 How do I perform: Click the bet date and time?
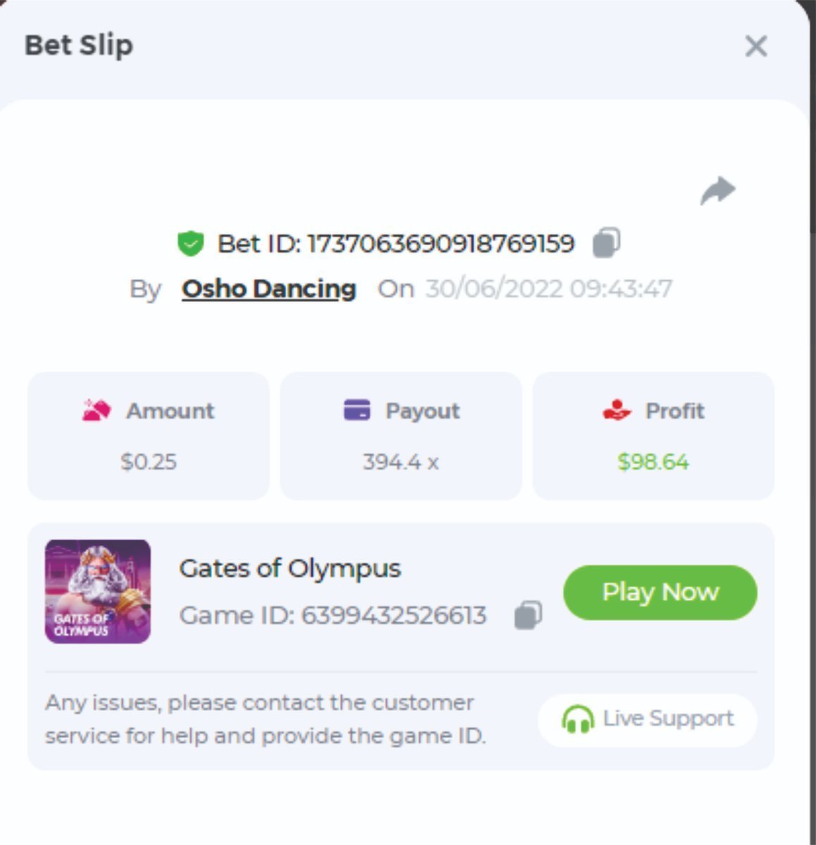[548, 289]
